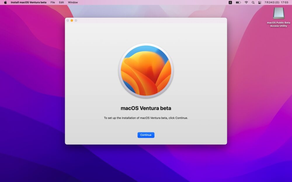Screen dimensions: 292x182
Task: Click the macOS Public Beta Access Utility label
Action: click(278, 24)
